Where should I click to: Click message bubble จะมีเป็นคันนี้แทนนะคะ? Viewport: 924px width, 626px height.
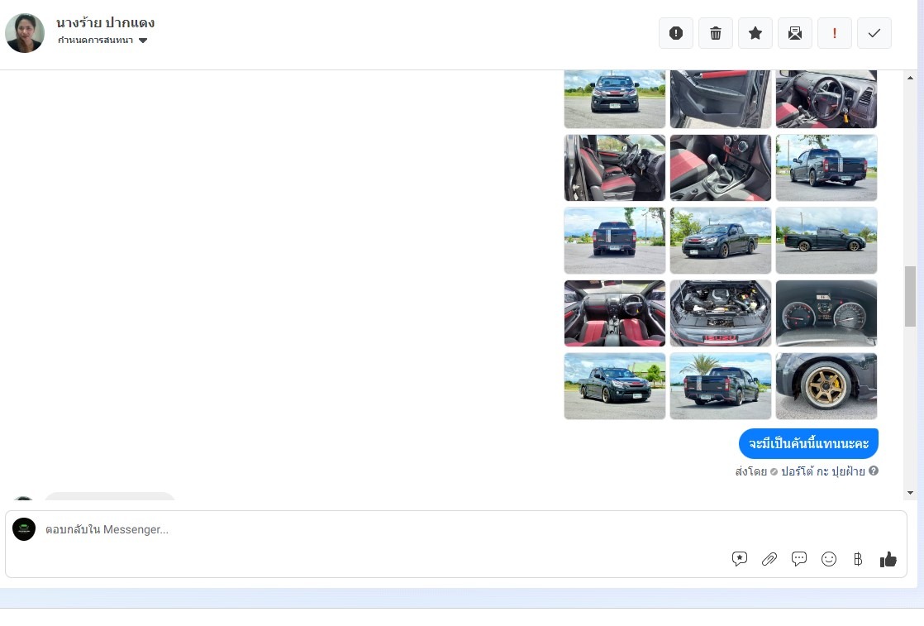808,443
